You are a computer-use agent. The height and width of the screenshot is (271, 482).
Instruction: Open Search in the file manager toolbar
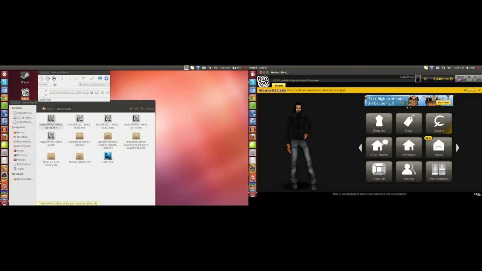tap(147, 109)
